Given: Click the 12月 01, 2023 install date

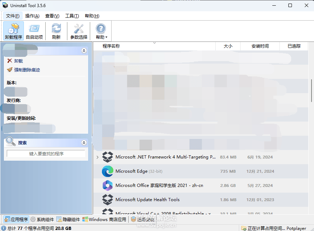Looking at the screenshot, I should pyautogui.click(x=260, y=200).
